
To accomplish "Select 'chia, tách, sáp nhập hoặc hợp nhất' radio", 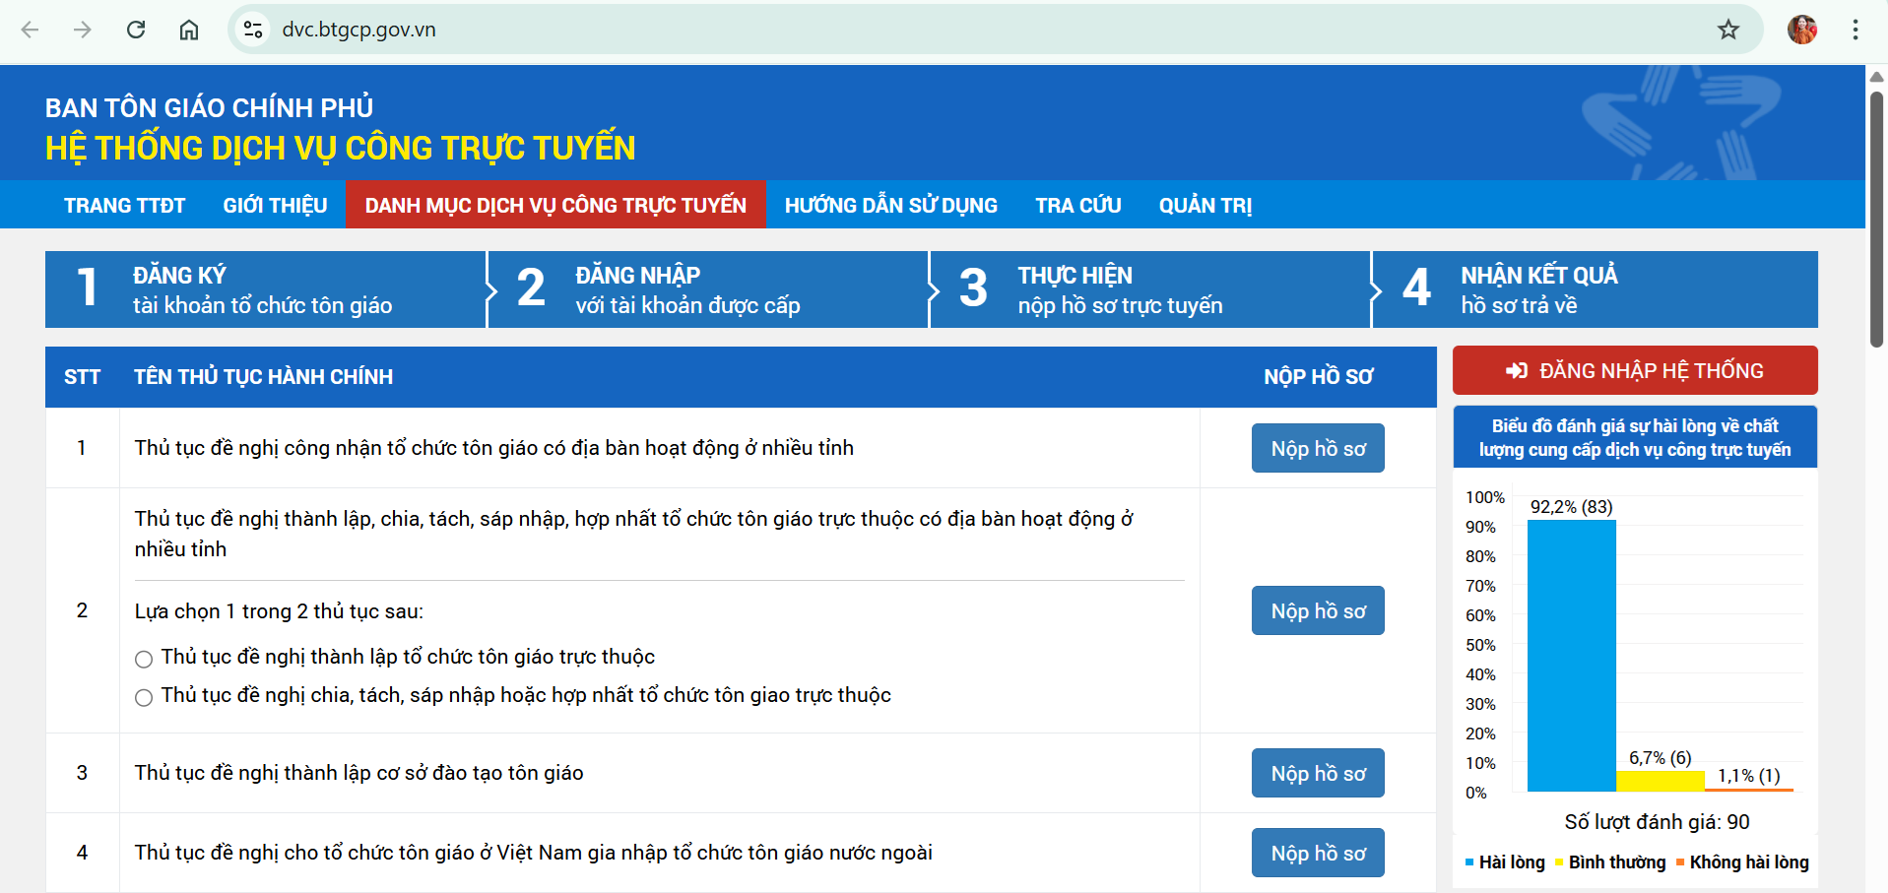I will (144, 697).
